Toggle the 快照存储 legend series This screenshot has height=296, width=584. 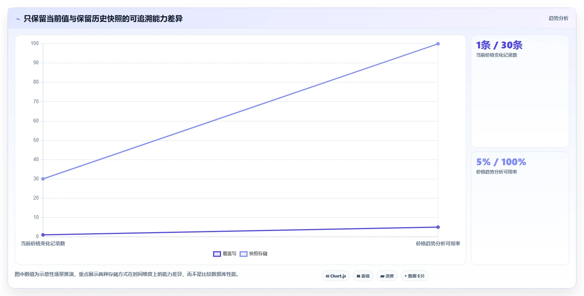tap(254, 254)
